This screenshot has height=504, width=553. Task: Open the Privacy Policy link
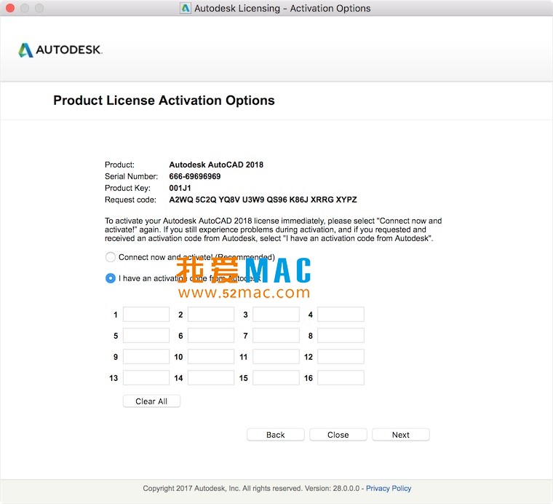coord(389,489)
